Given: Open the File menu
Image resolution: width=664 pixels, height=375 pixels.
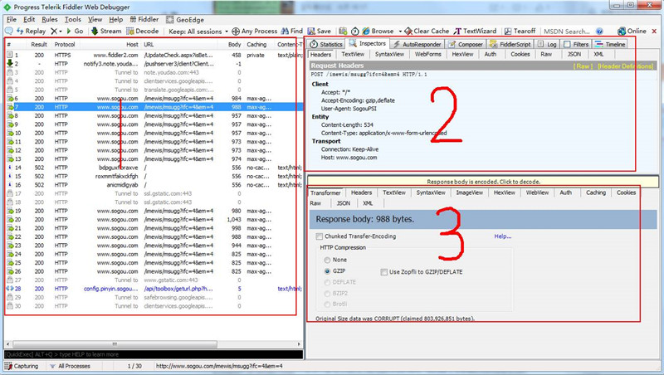Looking at the screenshot, I should (x=12, y=19).
